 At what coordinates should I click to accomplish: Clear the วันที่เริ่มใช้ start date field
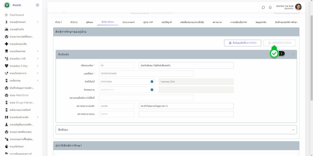click(x=152, y=82)
